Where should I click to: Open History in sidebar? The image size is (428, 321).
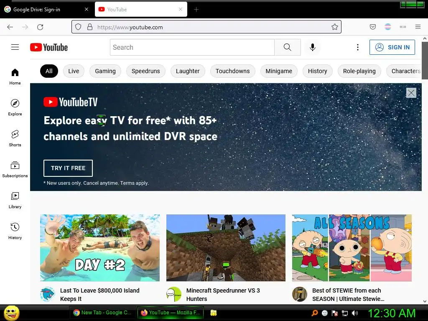tap(15, 231)
